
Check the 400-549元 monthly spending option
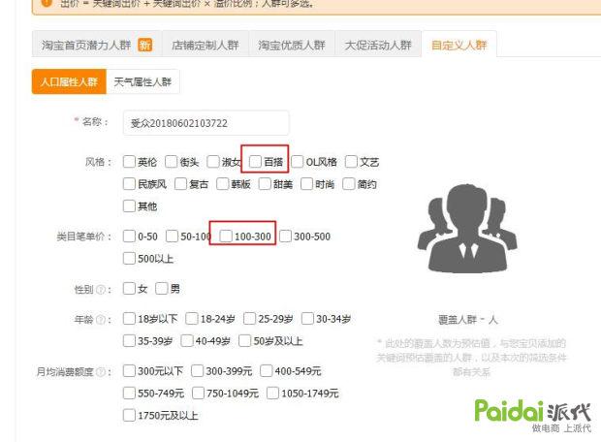pyautogui.click(x=267, y=371)
